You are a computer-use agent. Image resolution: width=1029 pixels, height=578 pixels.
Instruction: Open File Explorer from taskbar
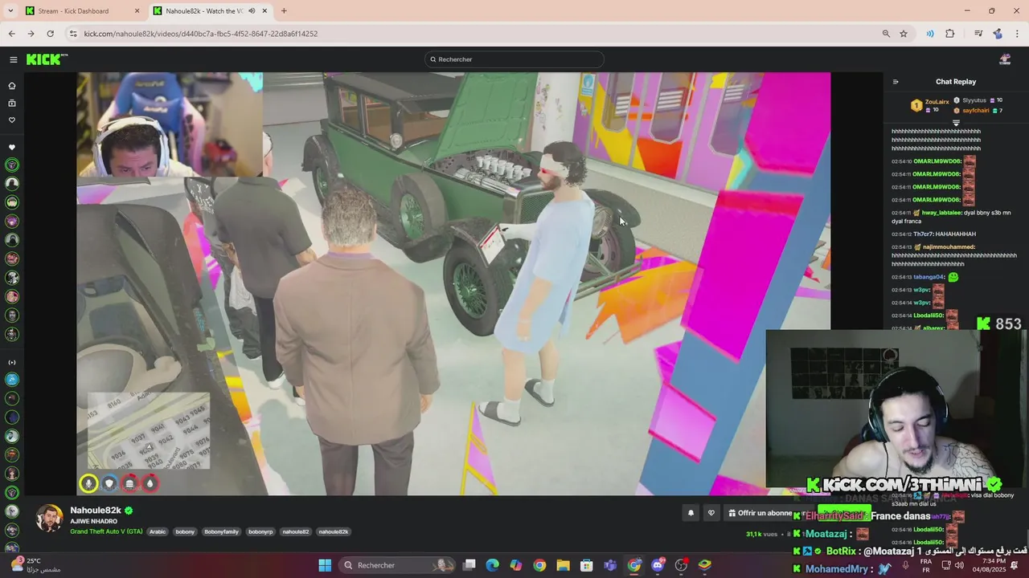(563, 565)
